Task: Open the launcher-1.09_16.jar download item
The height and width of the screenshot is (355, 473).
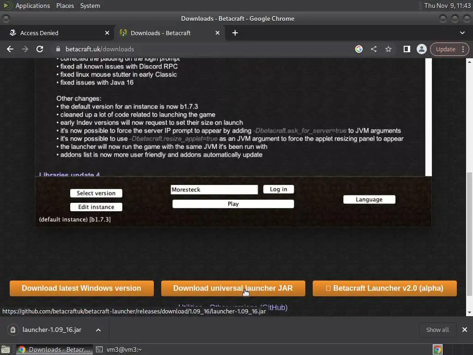Action: tap(52, 330)
